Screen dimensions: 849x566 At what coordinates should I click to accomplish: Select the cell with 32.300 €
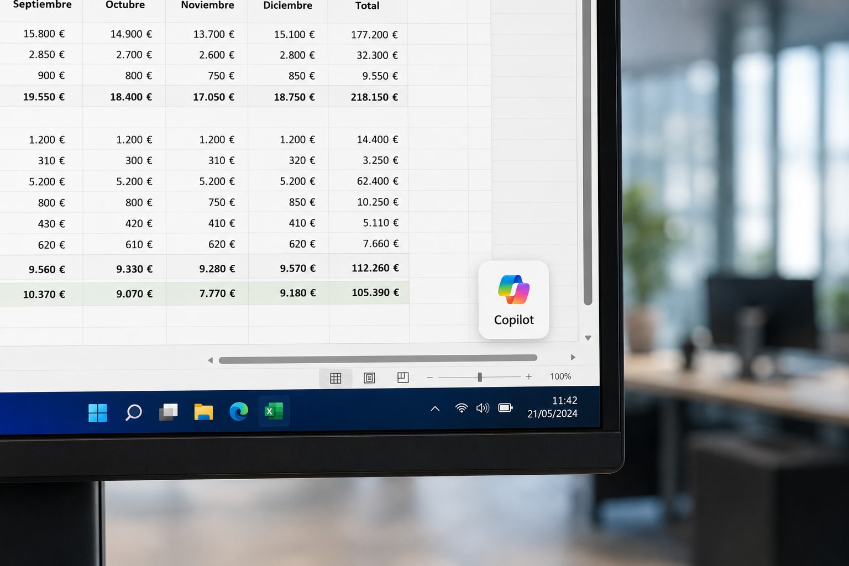[368, 55]
